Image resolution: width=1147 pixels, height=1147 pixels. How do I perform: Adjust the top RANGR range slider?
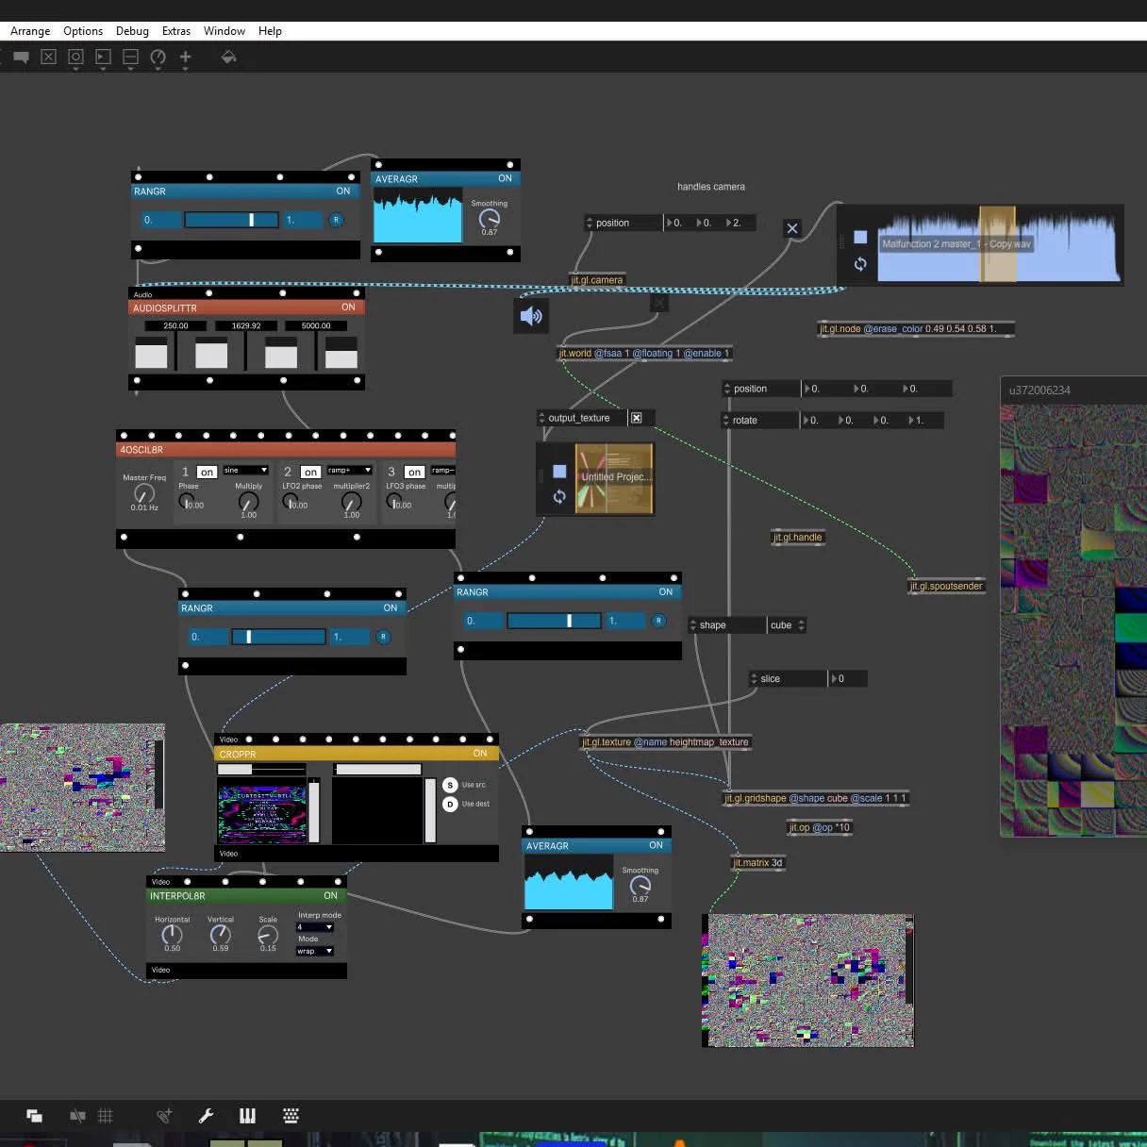pyautogui.click(x=232, y=220)
